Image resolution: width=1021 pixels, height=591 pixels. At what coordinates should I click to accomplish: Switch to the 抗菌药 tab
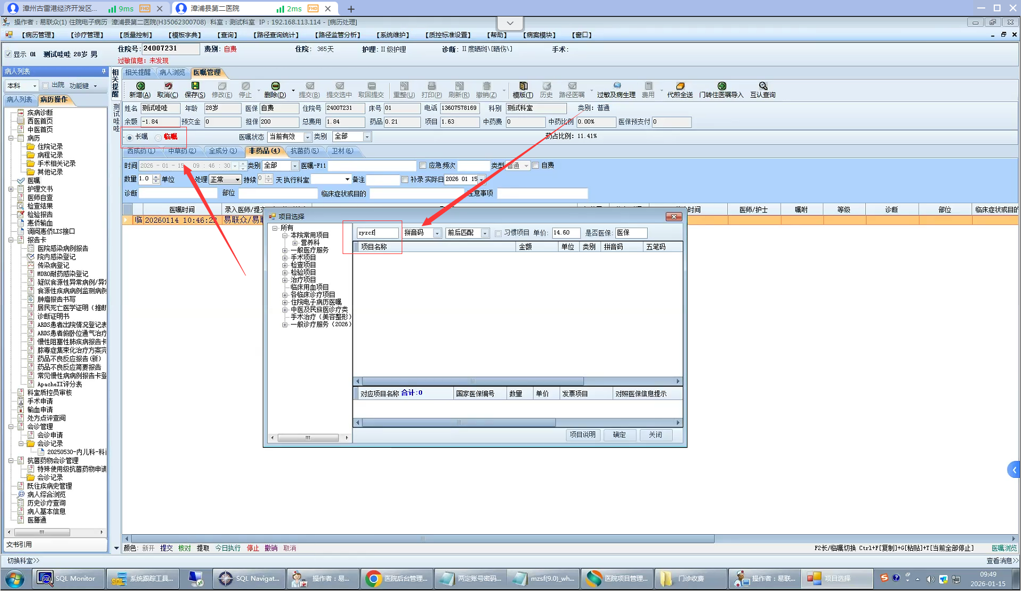pos(305,151)
